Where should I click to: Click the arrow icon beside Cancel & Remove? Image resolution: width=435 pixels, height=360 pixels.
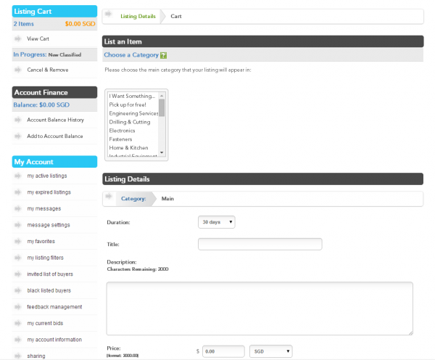point(18,70)
